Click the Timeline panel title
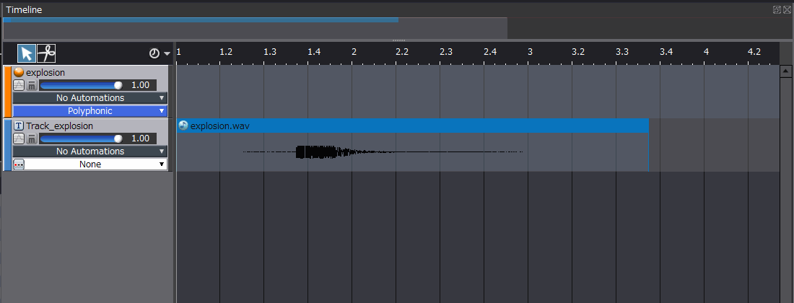The height and width of the screenshot is (303, 794). pos(25,9)
